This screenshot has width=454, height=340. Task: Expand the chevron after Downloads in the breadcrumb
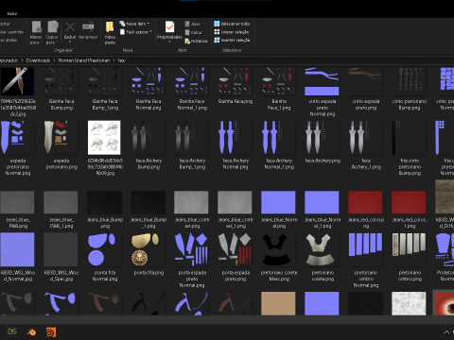[54, 60]
